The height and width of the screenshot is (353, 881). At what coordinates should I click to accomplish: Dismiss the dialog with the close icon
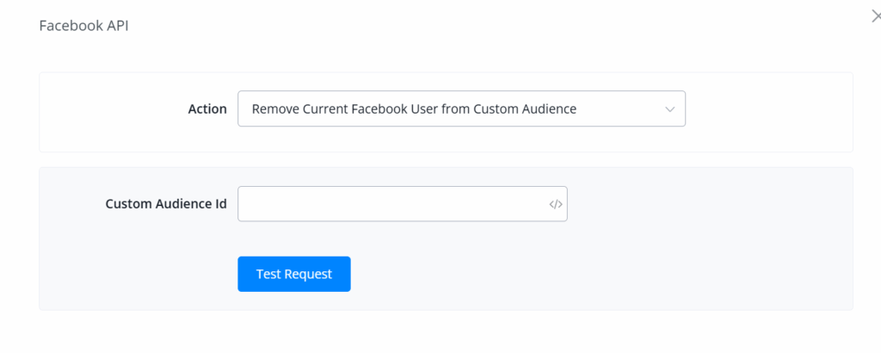point(876,16)
